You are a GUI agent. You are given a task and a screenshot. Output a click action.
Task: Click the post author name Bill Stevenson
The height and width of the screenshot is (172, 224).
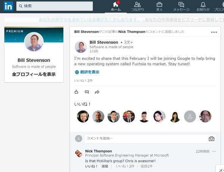tap(104, 42)
